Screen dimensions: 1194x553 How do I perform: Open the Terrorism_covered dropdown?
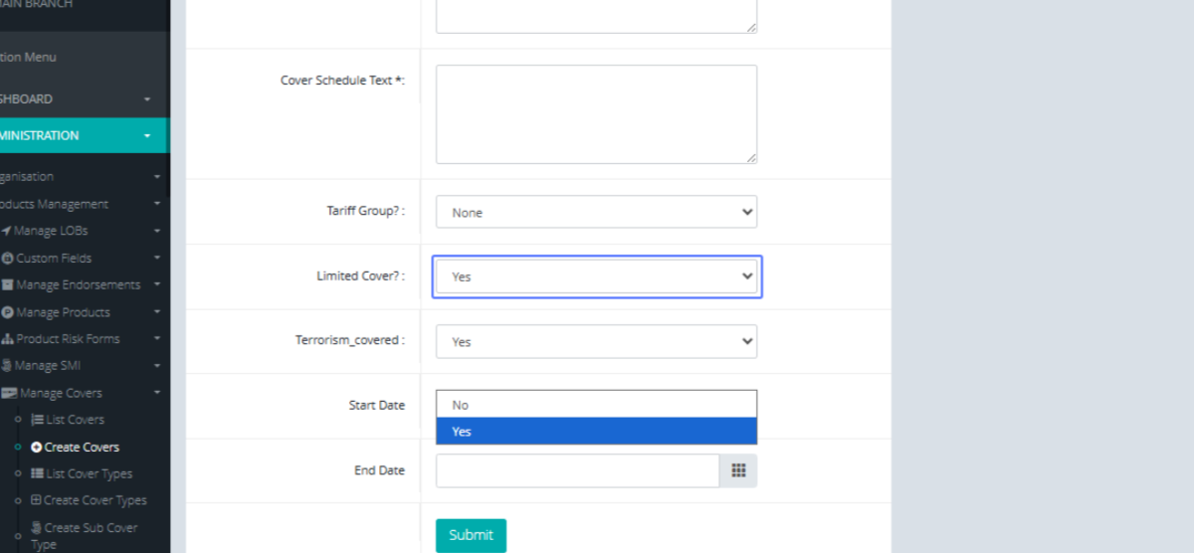click(x=596, y=341)
